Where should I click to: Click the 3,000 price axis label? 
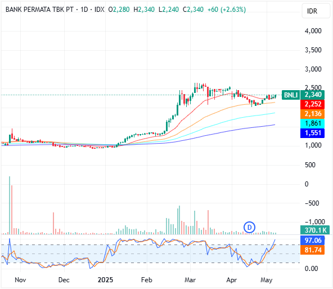coord(313,69)
